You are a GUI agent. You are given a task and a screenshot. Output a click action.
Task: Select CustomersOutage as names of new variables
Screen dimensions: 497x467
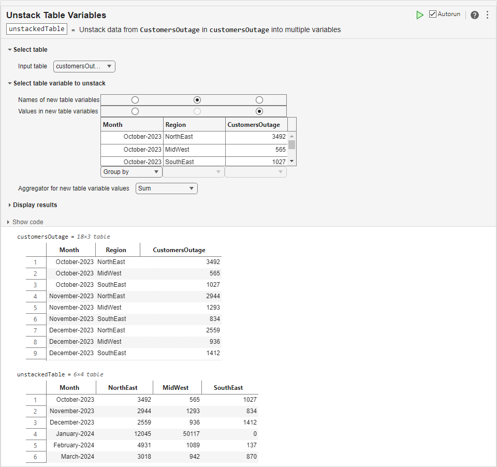pos(259,100)
